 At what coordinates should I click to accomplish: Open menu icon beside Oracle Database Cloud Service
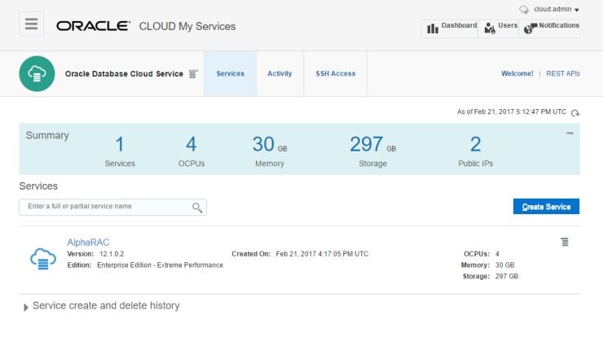pyautogui.click(x=193, y=74)
